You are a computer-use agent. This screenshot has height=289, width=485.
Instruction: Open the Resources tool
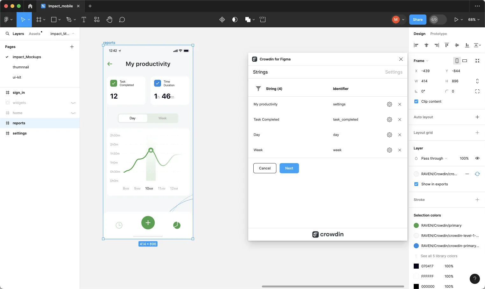[97, 20]
